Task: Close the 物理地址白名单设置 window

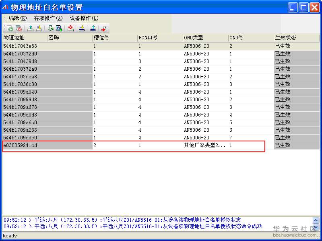Action: point(315,8)
